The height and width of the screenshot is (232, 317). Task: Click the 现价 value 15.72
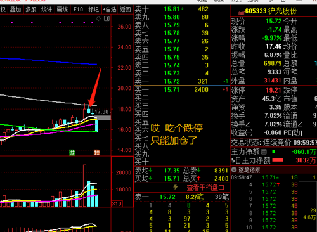coord(274,21)
